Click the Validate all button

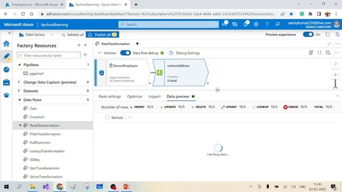click(x=73, y=35)
